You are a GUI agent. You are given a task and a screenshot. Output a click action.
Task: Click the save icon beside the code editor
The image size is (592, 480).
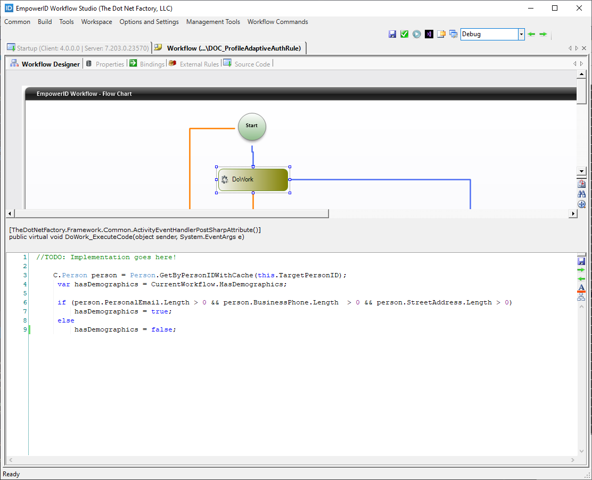(x=581, y=261)
